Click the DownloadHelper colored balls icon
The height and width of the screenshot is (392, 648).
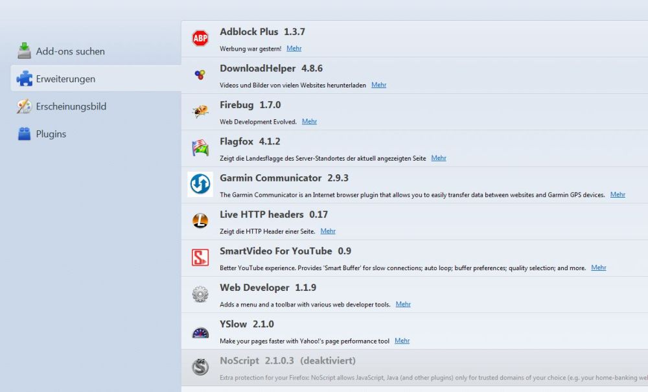pyautogui.click(x=200, y=75)
